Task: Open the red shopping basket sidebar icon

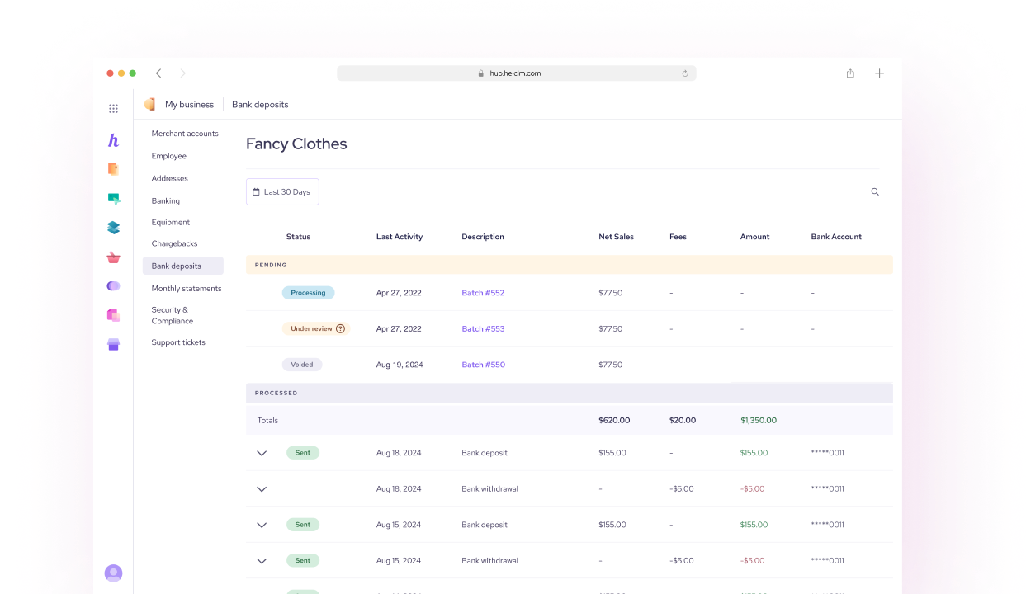Action: pyautogui.click(x=113, y=257)
